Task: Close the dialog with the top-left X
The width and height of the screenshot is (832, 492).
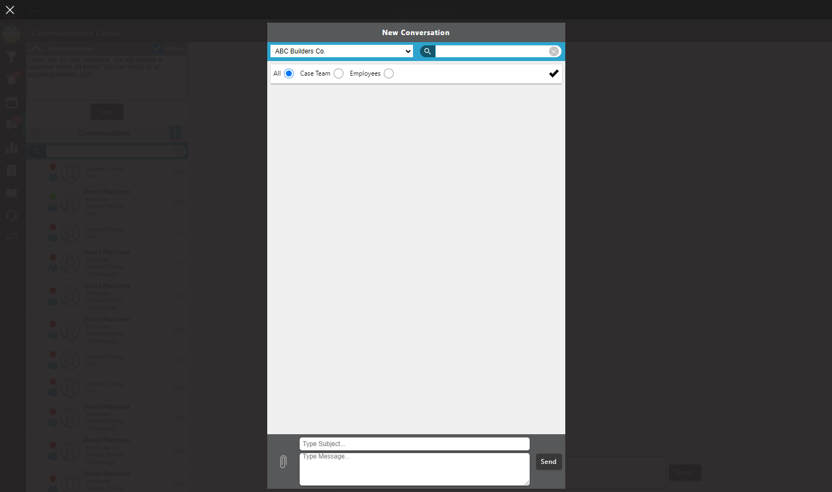Action: click(10, 10)
